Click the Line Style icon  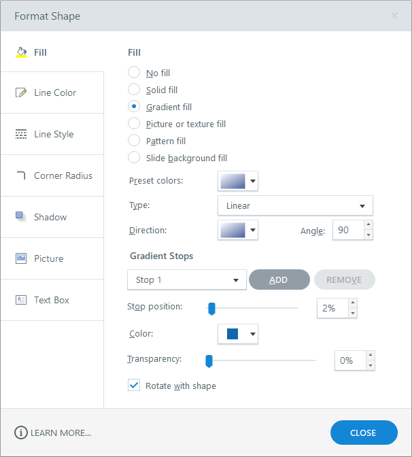point(21,134)
